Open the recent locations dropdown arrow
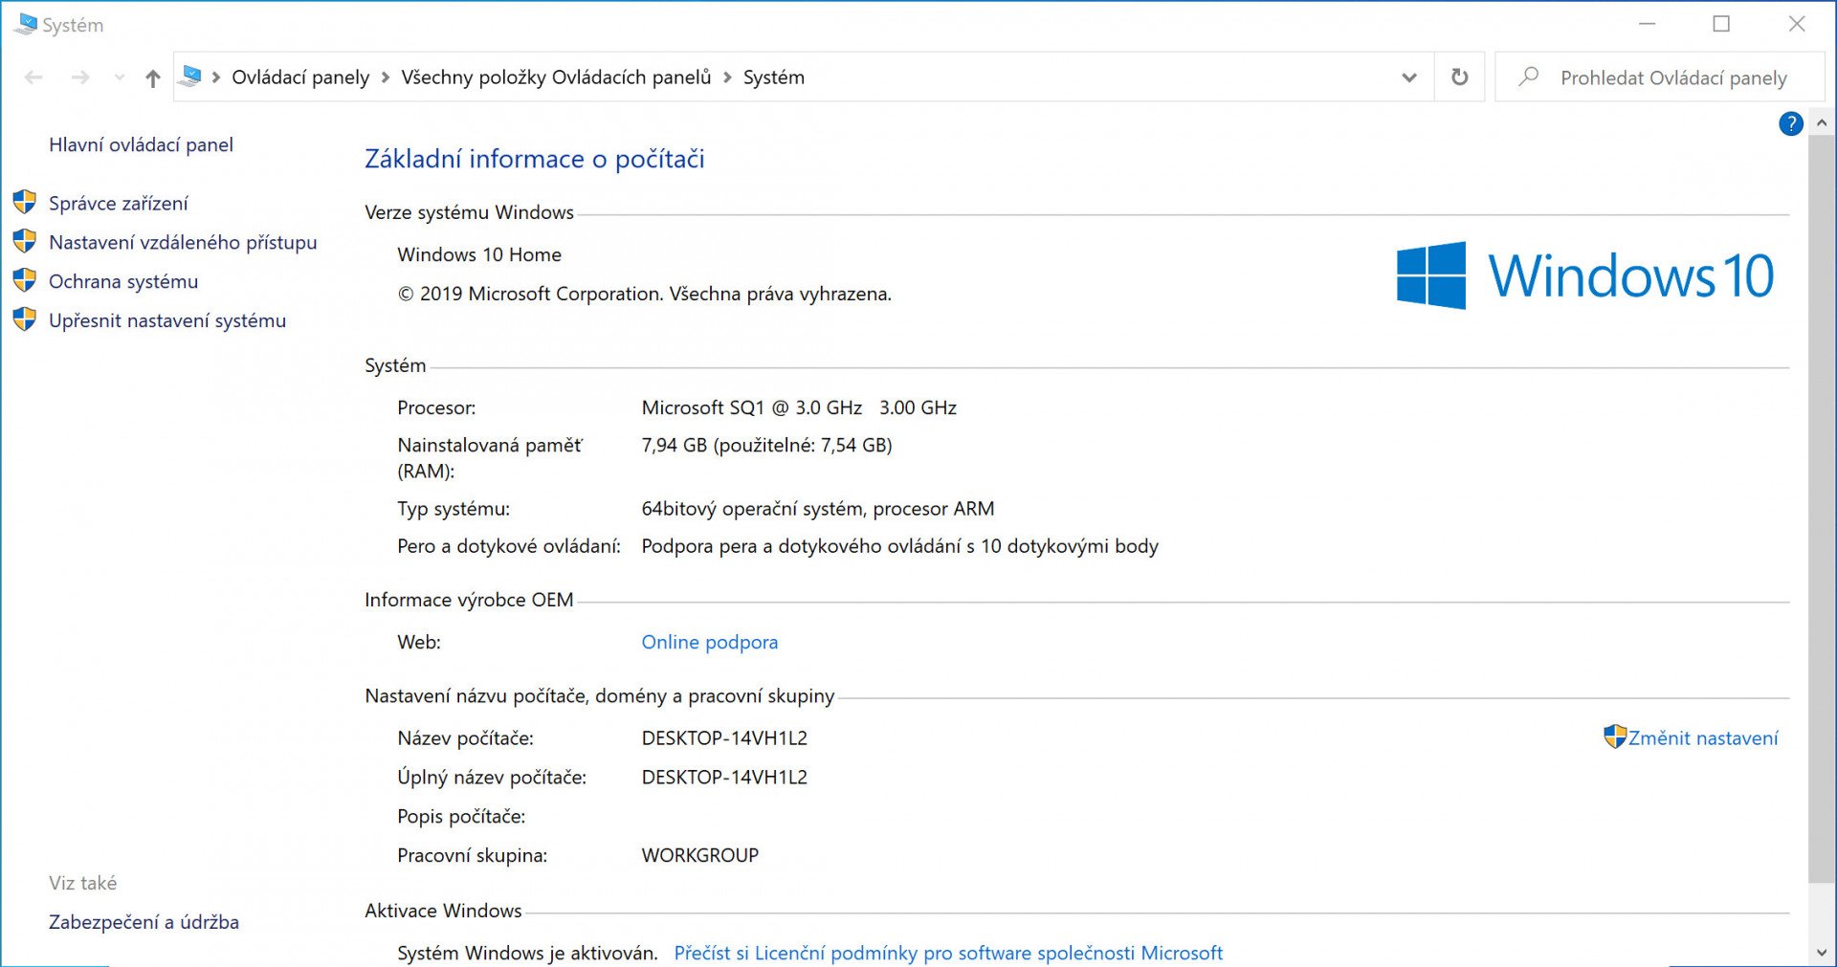 tap(119, 77)
